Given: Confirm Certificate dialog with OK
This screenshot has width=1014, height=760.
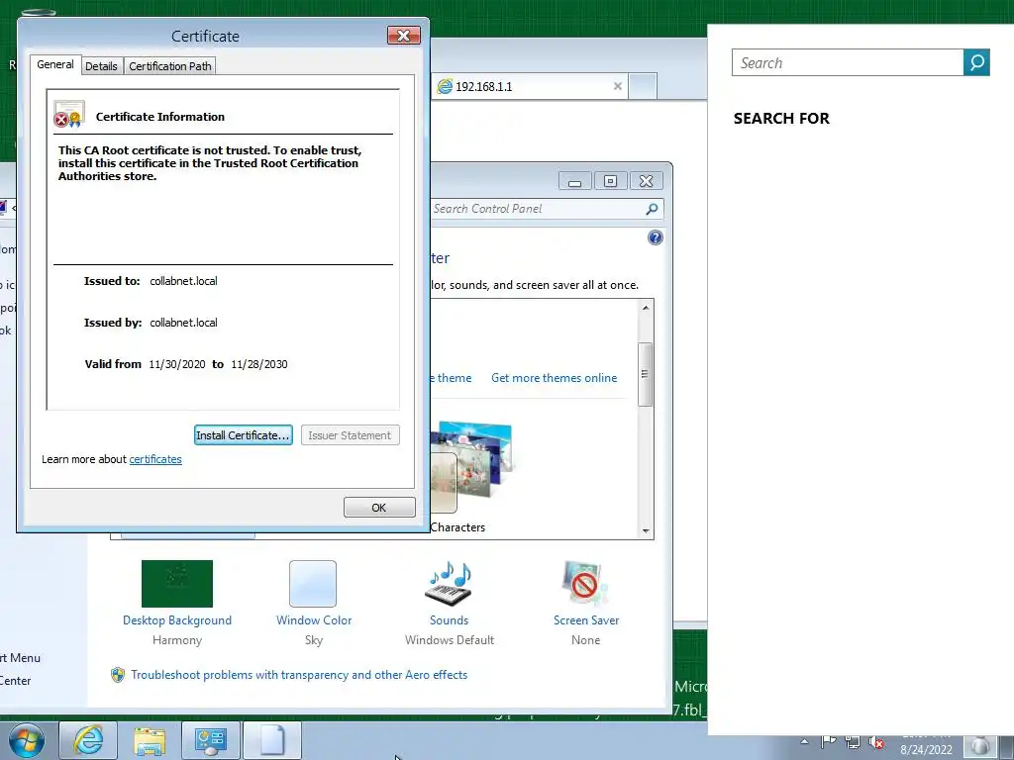Looking at the screenshot, I should pos(379,508).
